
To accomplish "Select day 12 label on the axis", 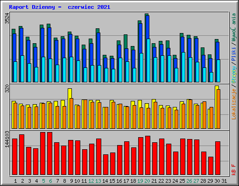I will pos(91,181).
